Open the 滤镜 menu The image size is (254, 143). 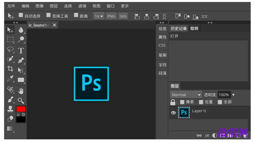pos(82,6)
